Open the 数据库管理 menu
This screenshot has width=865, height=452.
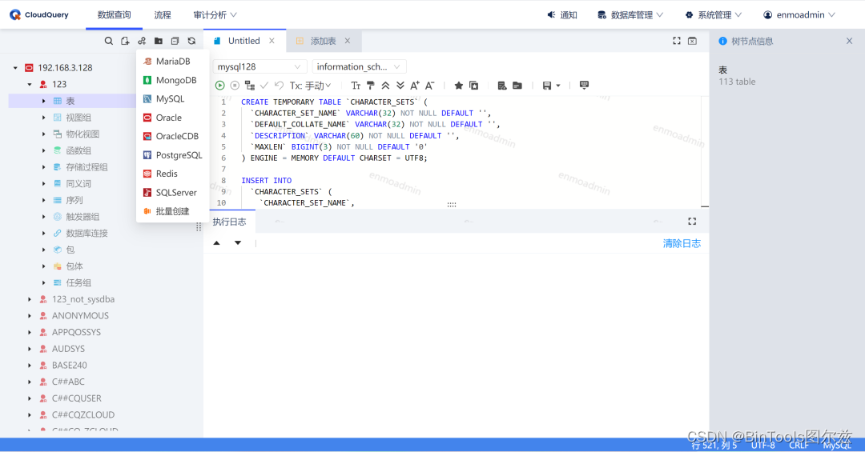[x=630, y=15]
